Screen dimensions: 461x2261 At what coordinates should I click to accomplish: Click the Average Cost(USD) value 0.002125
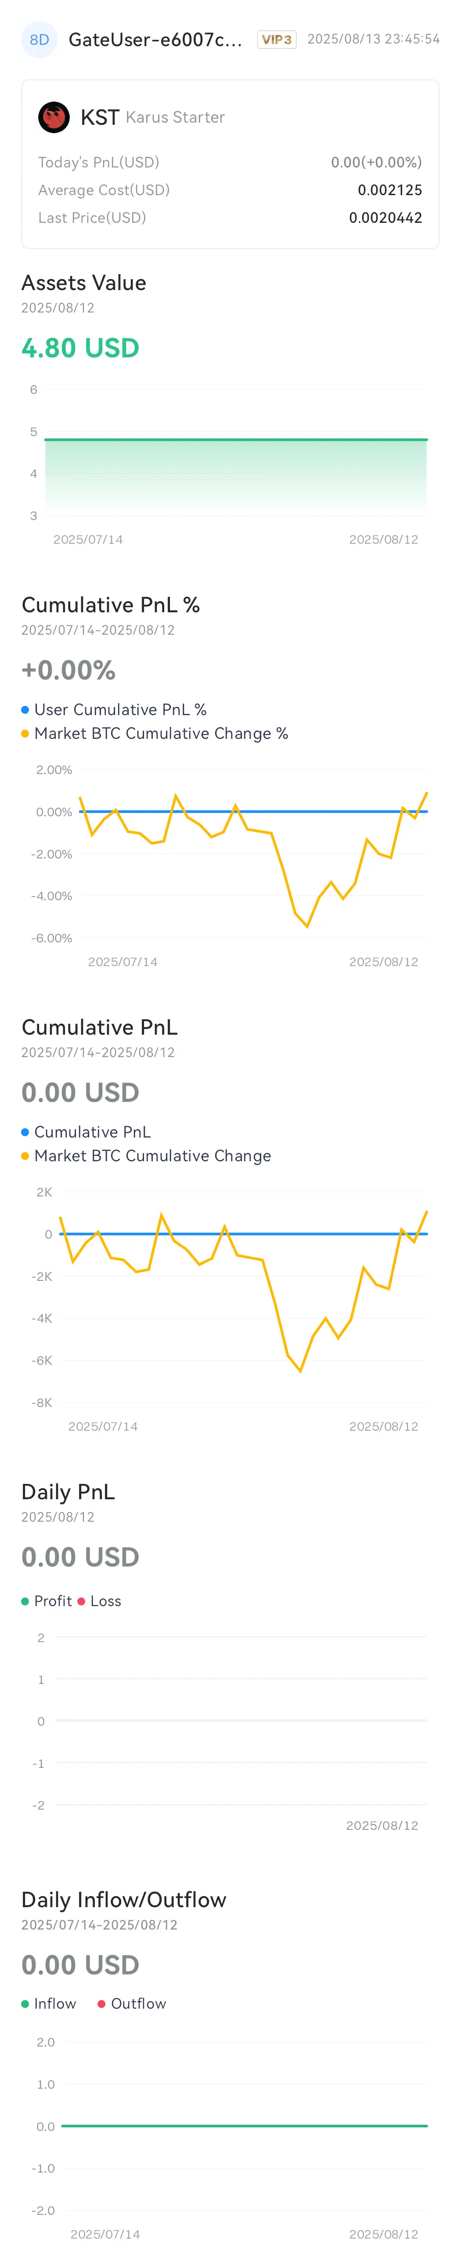pyautogui.click(x=390, y=189)
